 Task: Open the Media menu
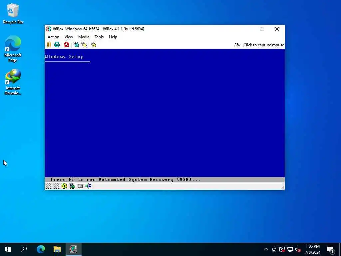(84, 37)
